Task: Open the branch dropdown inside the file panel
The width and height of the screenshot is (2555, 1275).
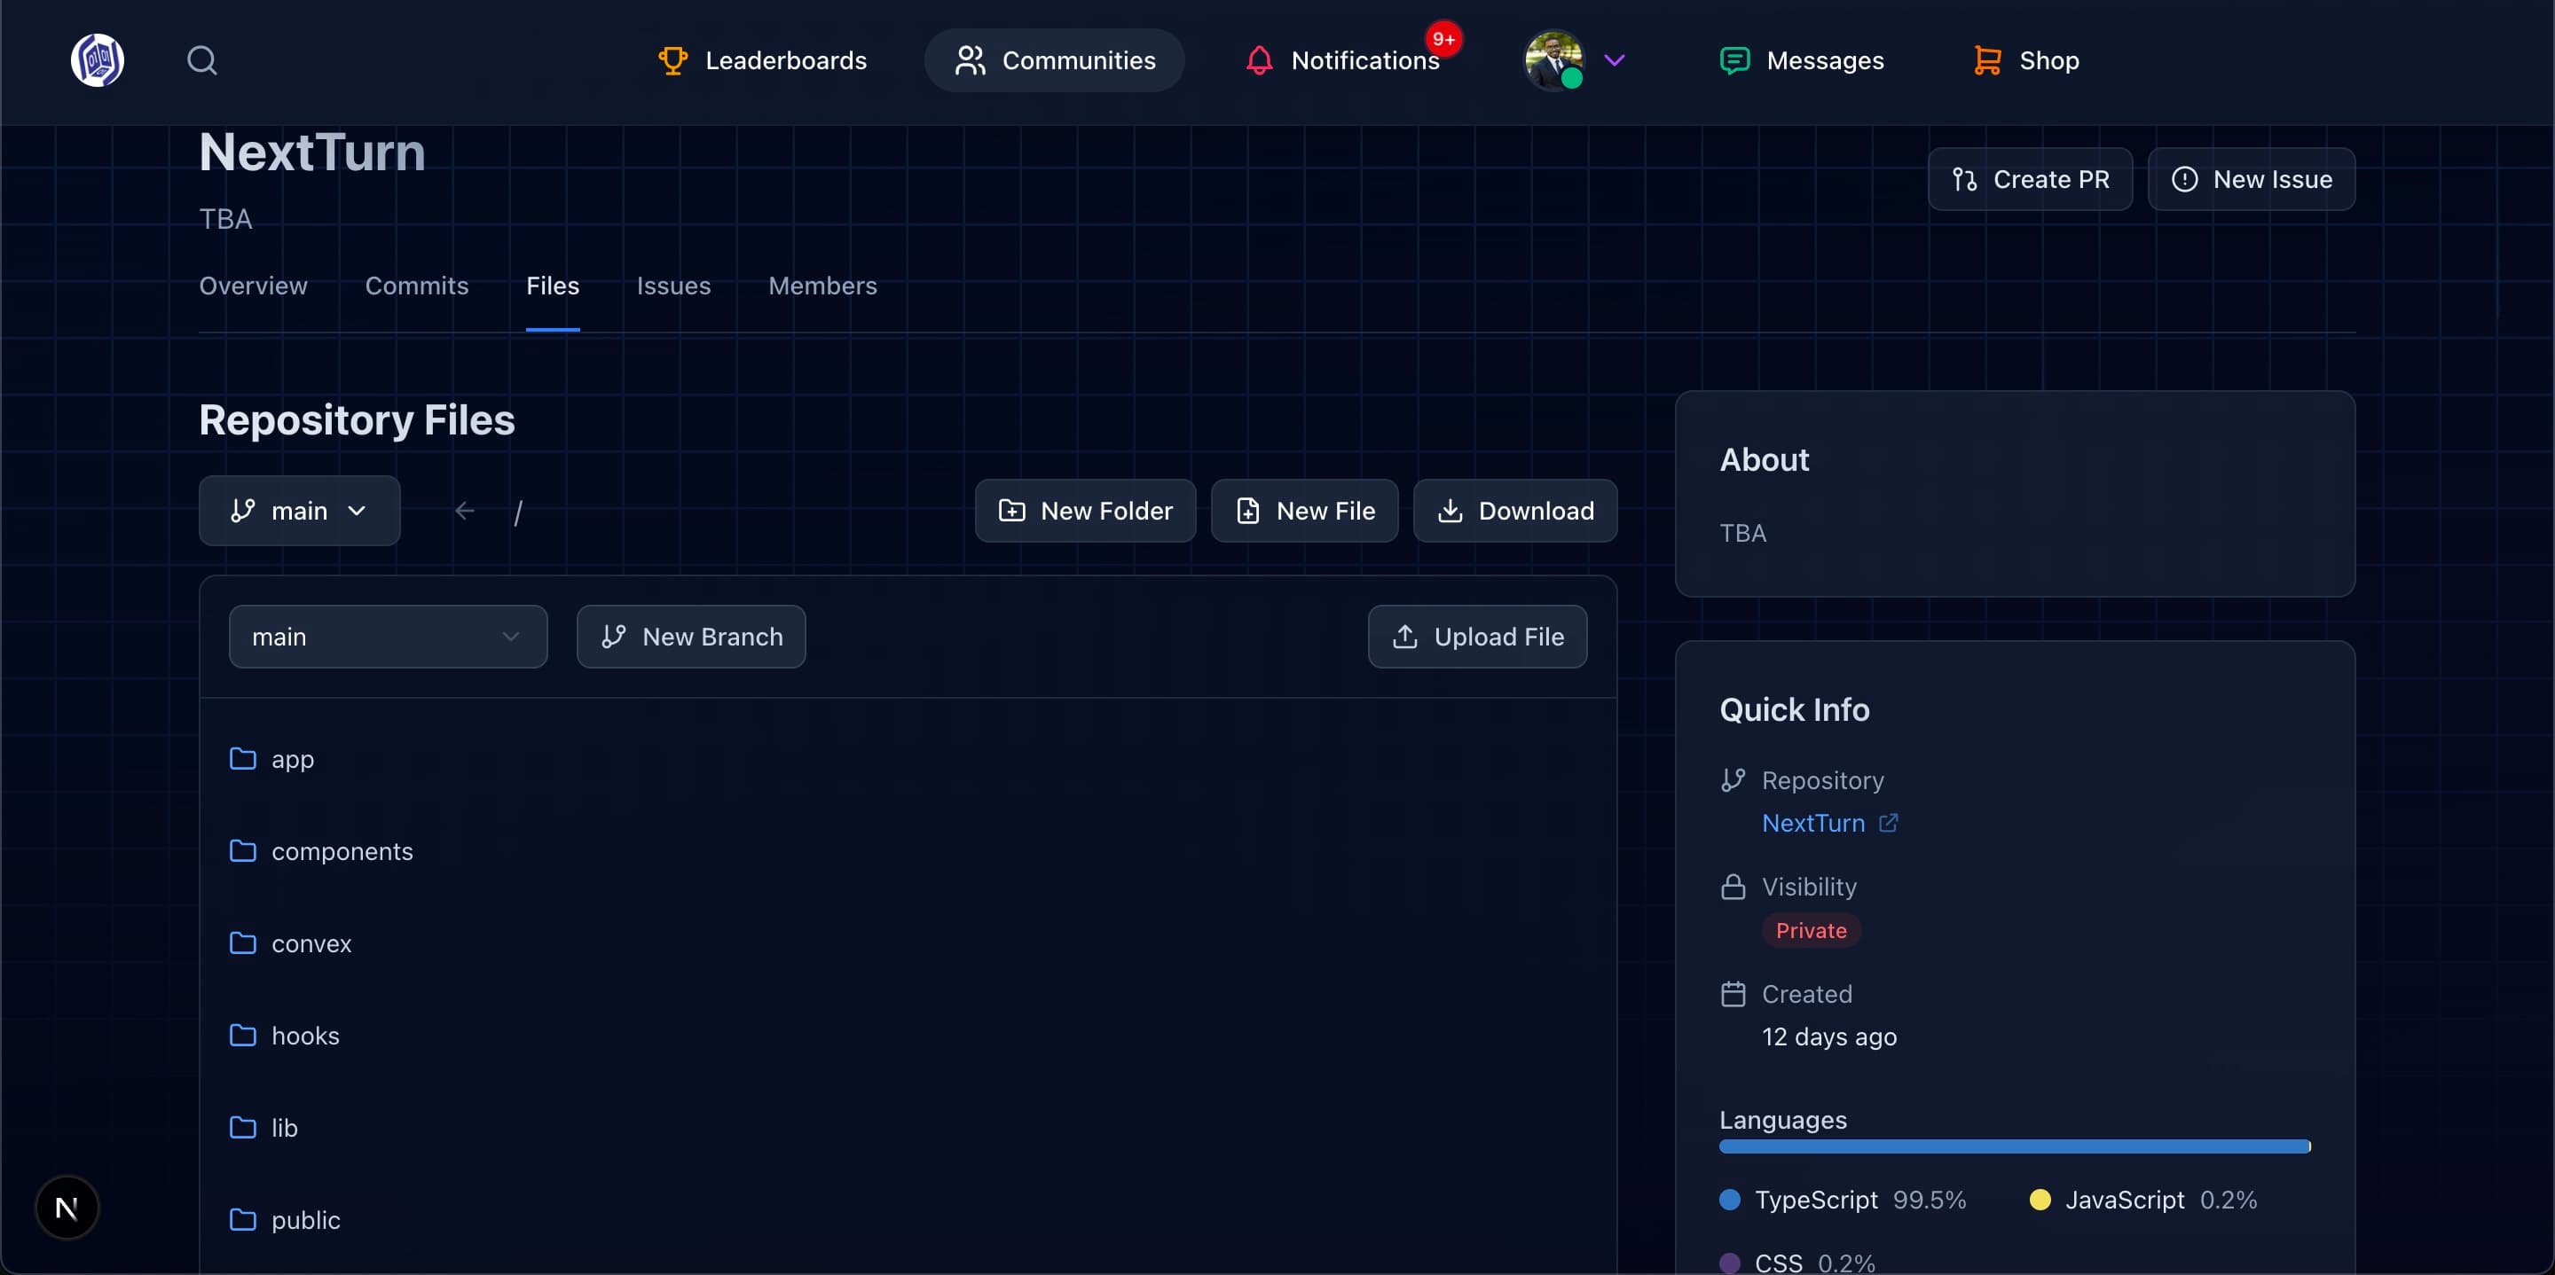Action: pos(387,636)
